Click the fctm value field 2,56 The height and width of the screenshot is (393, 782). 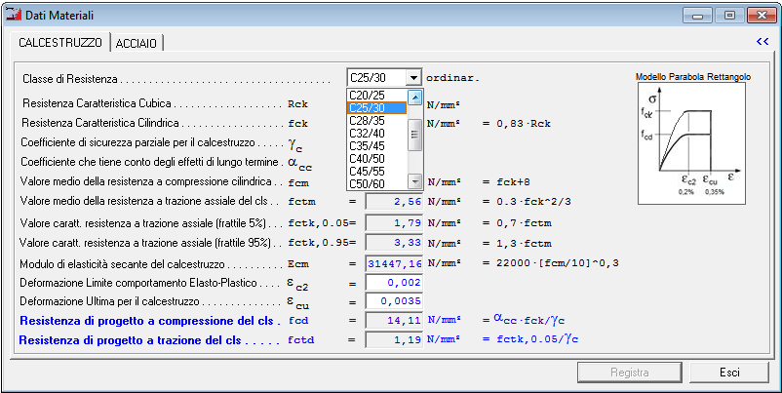point(394,202)
